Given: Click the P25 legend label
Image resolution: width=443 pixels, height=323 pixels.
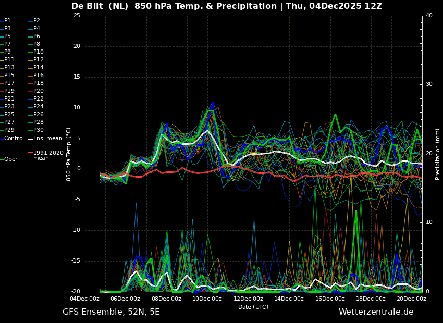Looking at the screenshot, I should 7,114.
